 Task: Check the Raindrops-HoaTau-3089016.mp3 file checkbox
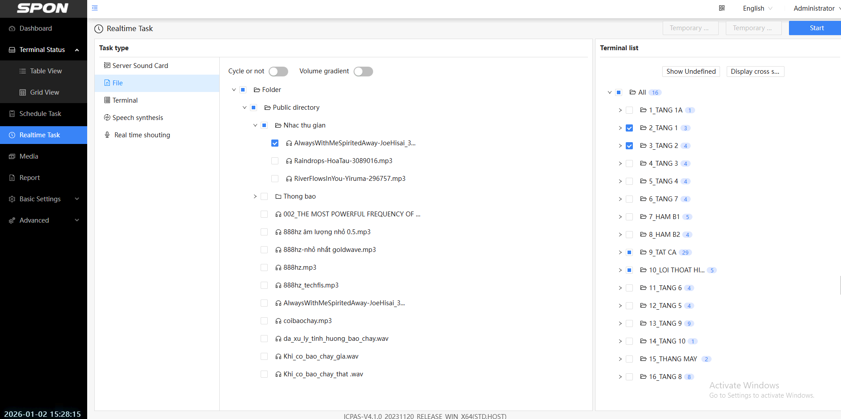pyautogui.click(x=275, y=161)
